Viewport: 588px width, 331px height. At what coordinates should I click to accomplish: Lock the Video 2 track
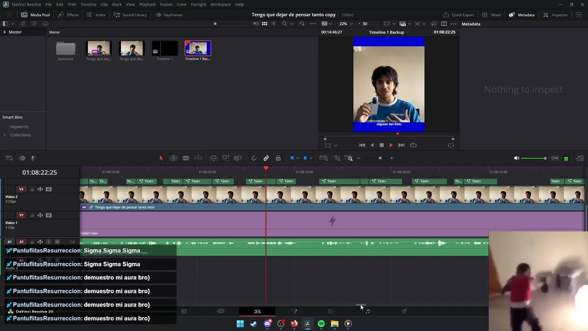[x=32, y=189]
